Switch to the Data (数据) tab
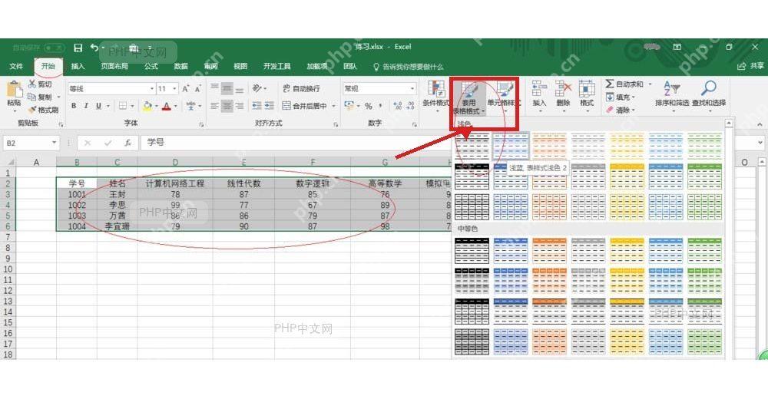This screenshot has height=399, width=768. [x=180, y=66]
